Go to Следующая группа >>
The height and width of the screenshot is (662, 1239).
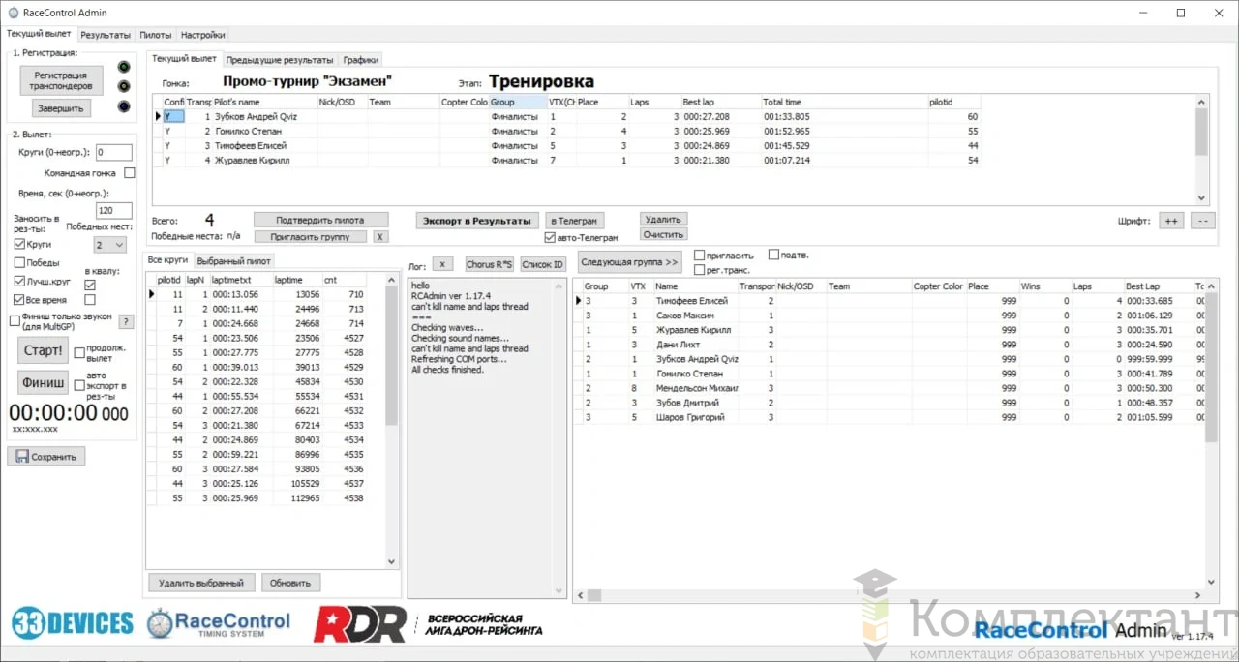point(629,262)
